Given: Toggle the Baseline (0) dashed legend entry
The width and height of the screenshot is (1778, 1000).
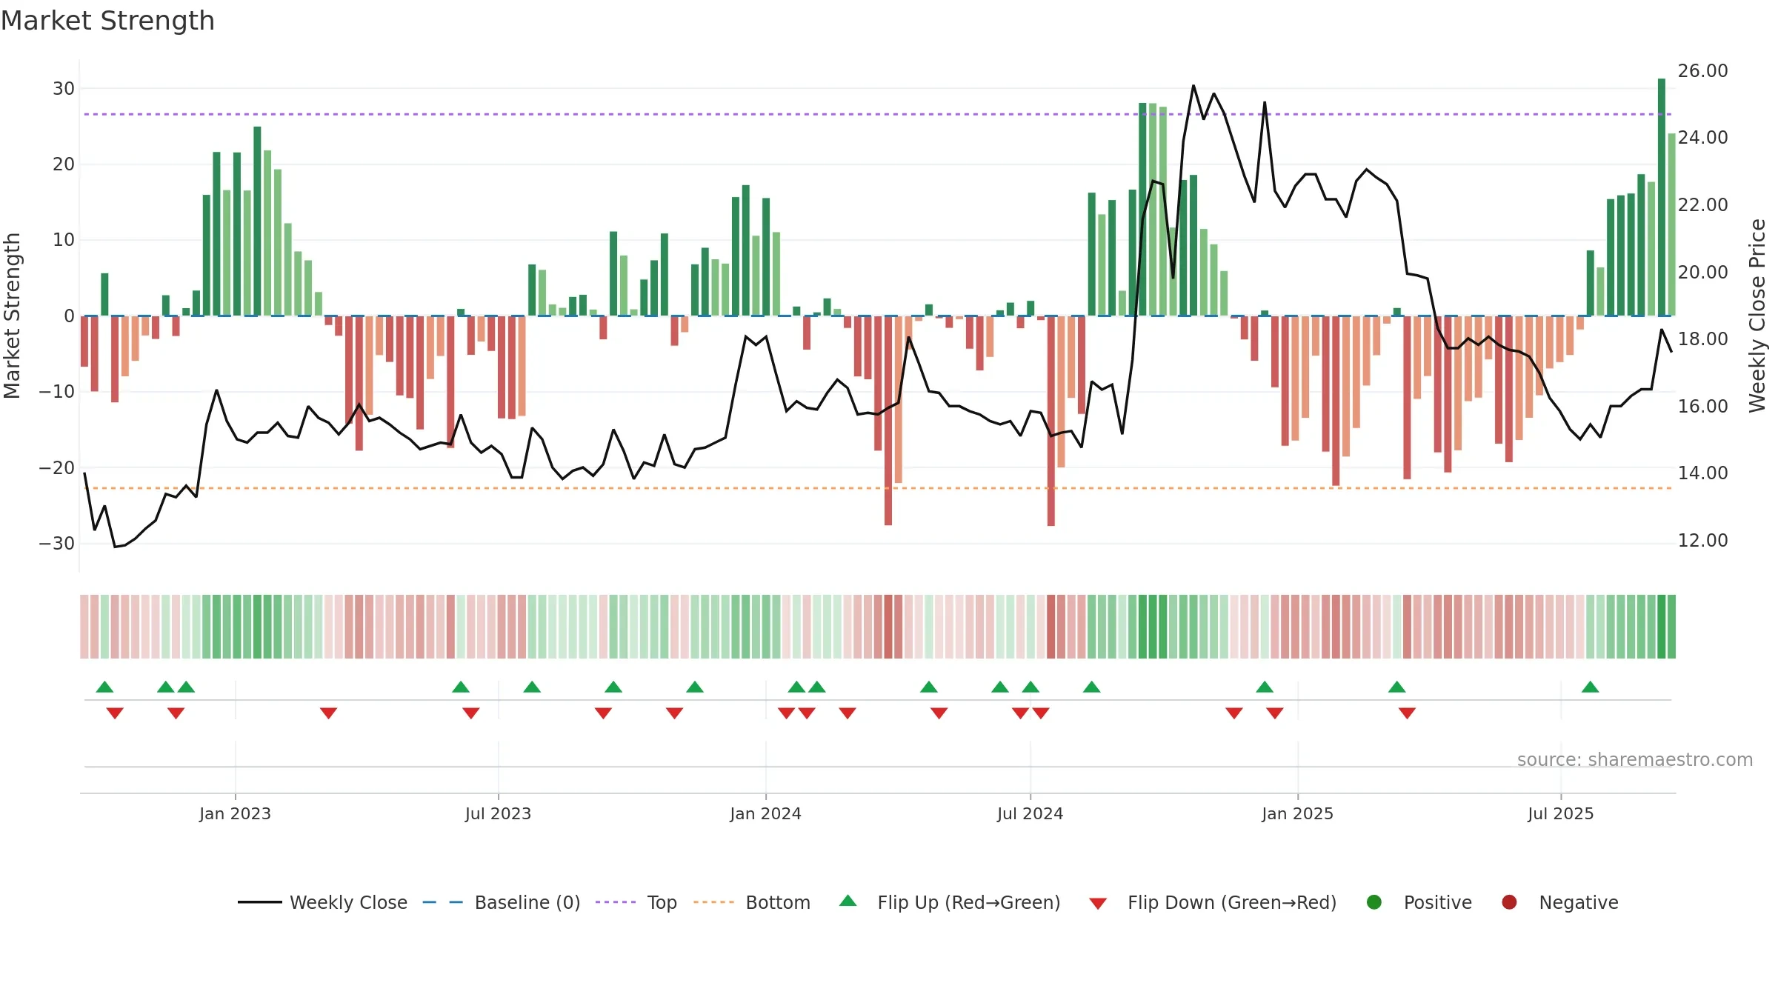Looking at the screenshot, I should (502, 902).
